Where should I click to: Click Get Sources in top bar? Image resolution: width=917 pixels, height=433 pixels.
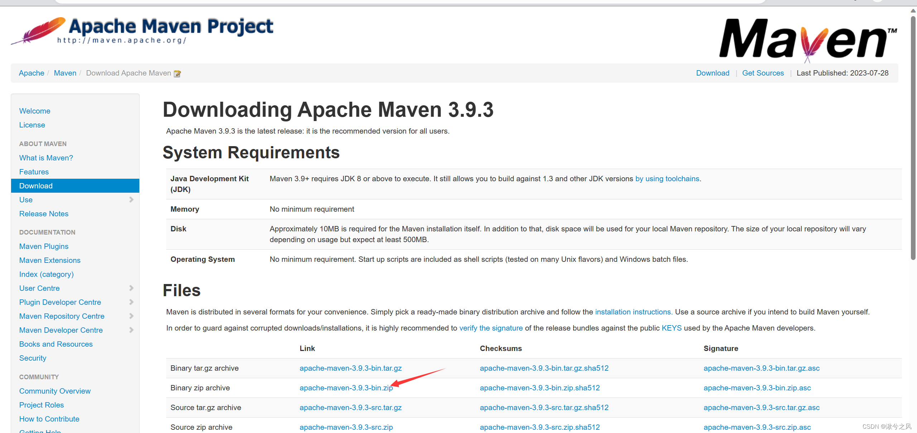click(763, 73)
